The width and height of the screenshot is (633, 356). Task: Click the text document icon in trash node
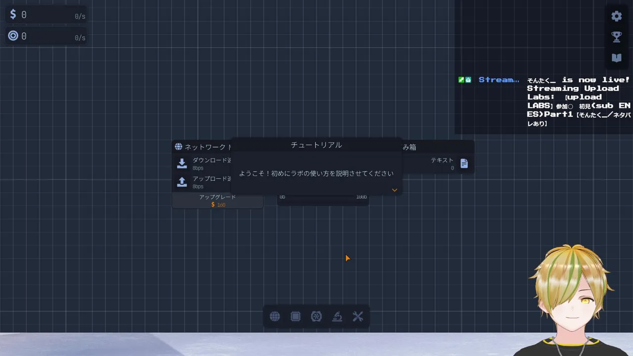(464, 163)
